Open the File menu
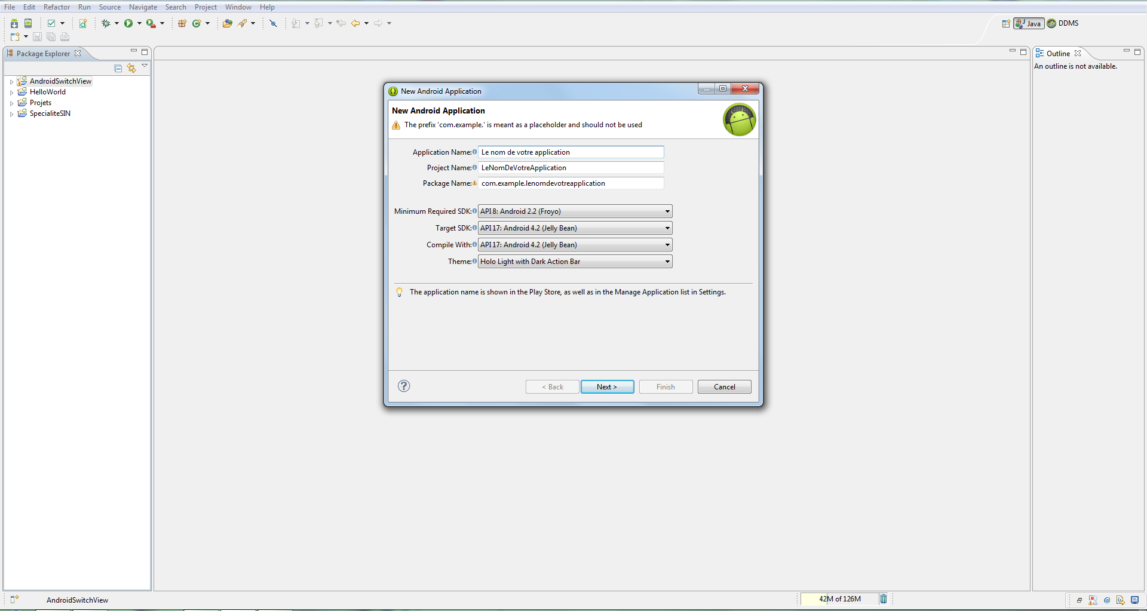 [10, 7]
